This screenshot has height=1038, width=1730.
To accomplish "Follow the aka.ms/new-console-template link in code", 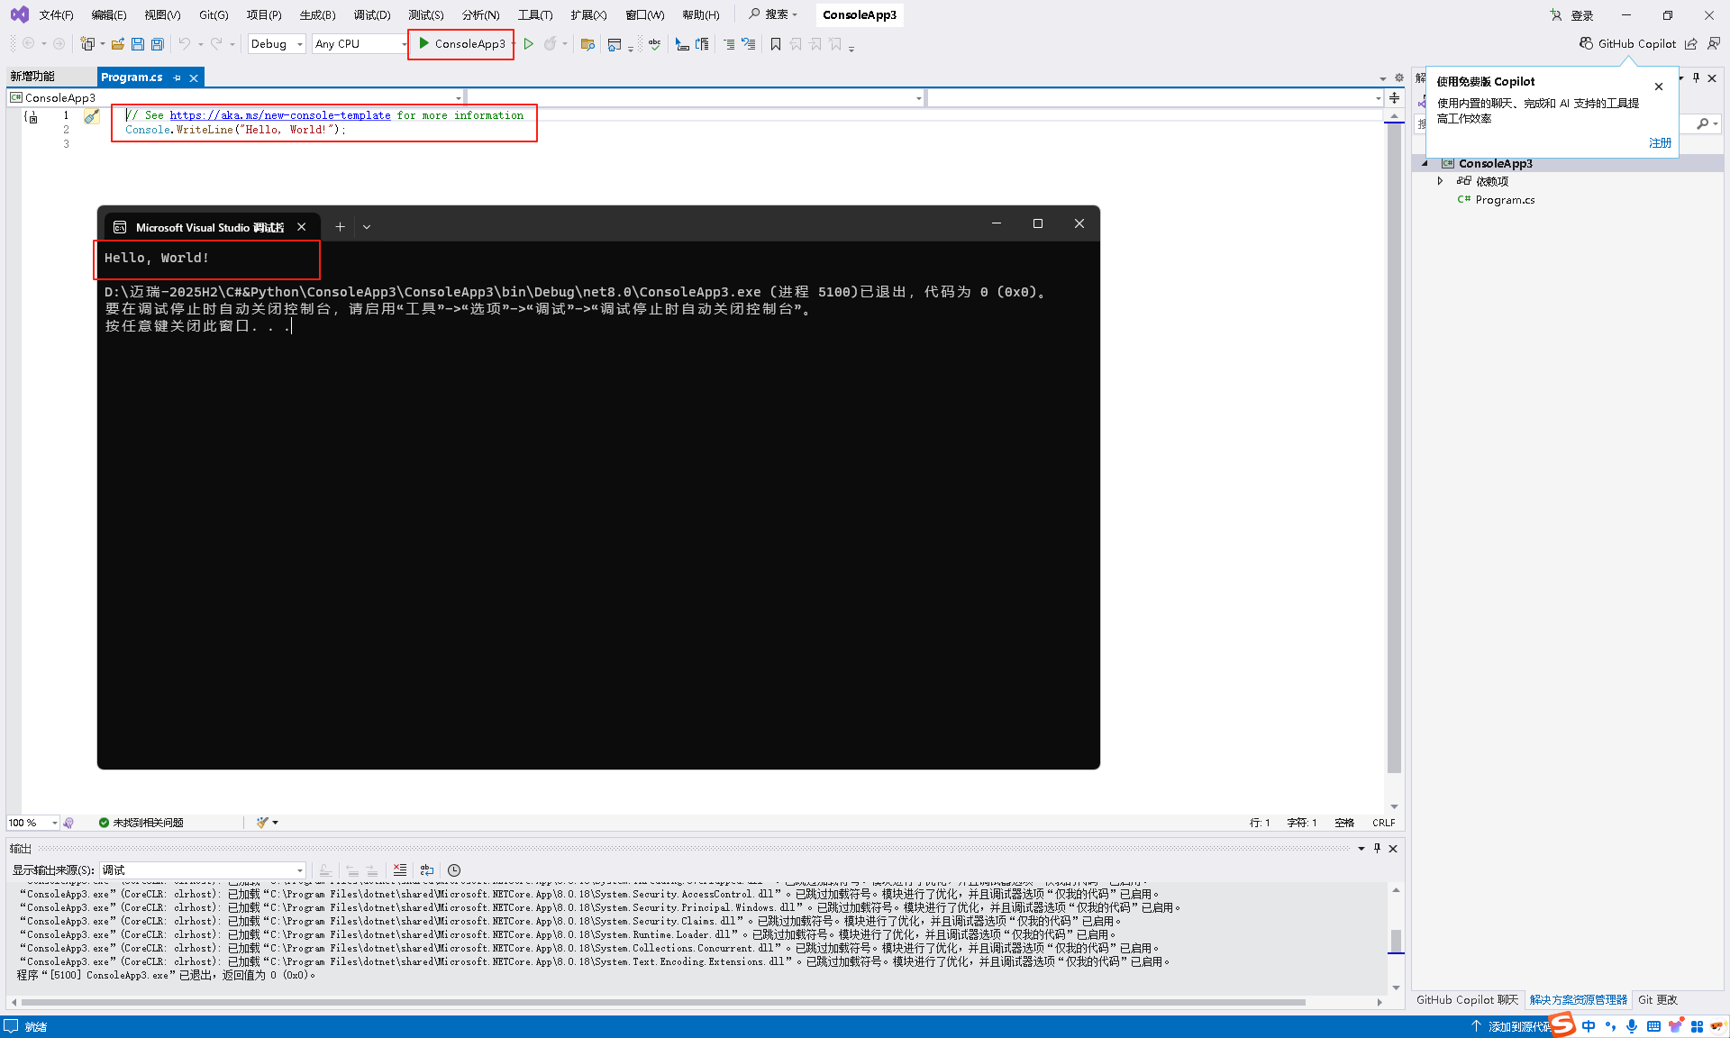I will click(x=280, y=115).
